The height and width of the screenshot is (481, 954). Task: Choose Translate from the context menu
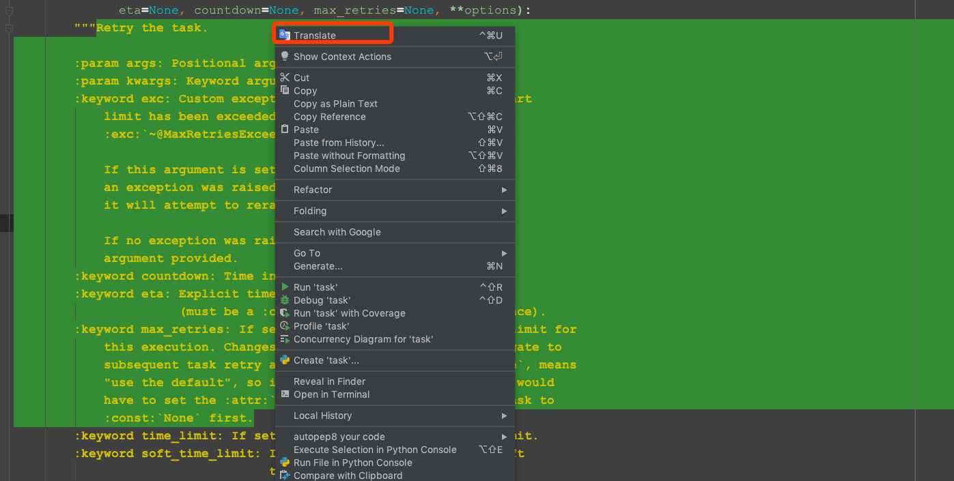coord(395,35)
